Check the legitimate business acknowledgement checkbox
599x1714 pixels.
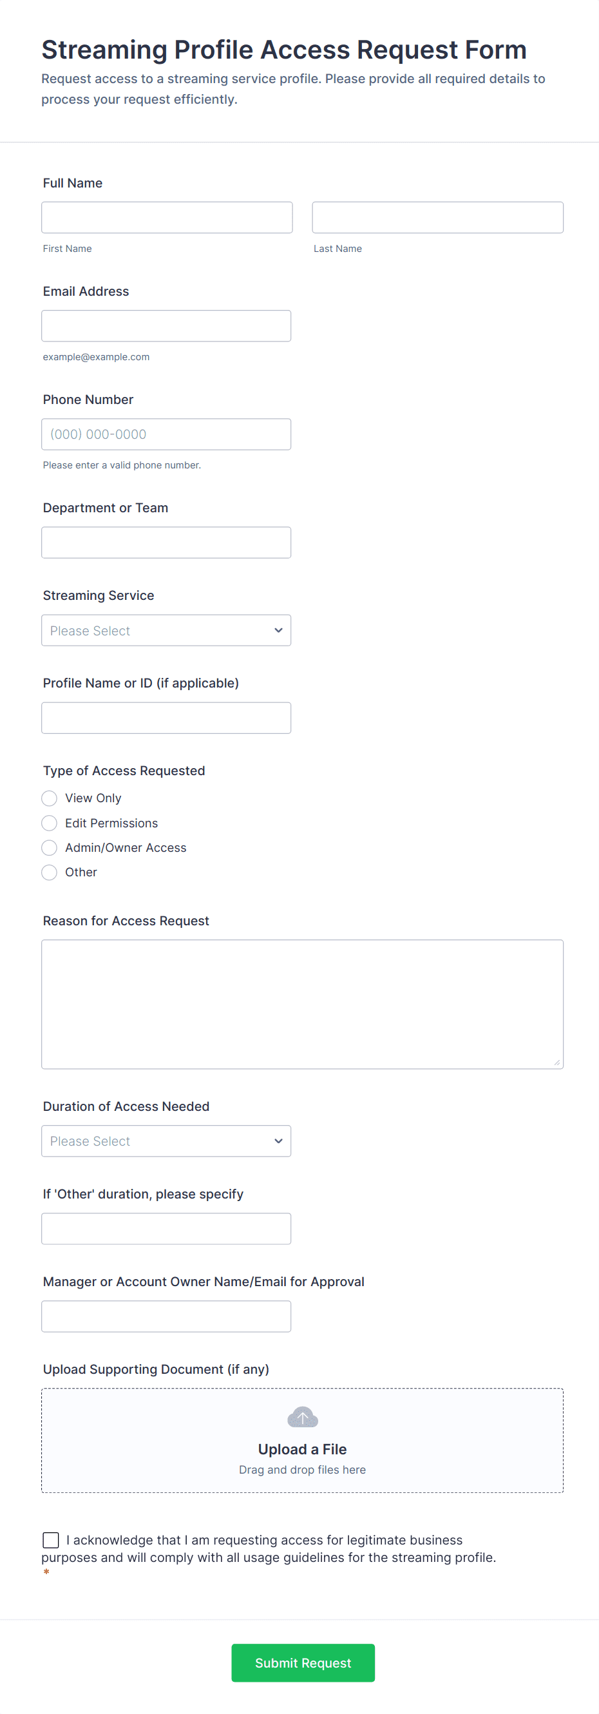tap(50, 1539)
